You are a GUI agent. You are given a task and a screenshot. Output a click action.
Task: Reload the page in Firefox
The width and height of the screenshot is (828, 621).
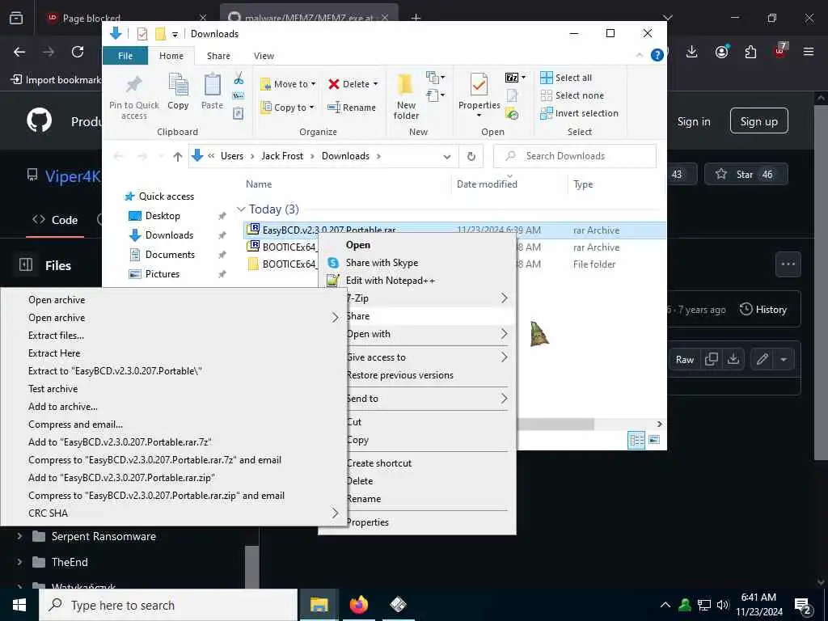[x=78, y=52]
